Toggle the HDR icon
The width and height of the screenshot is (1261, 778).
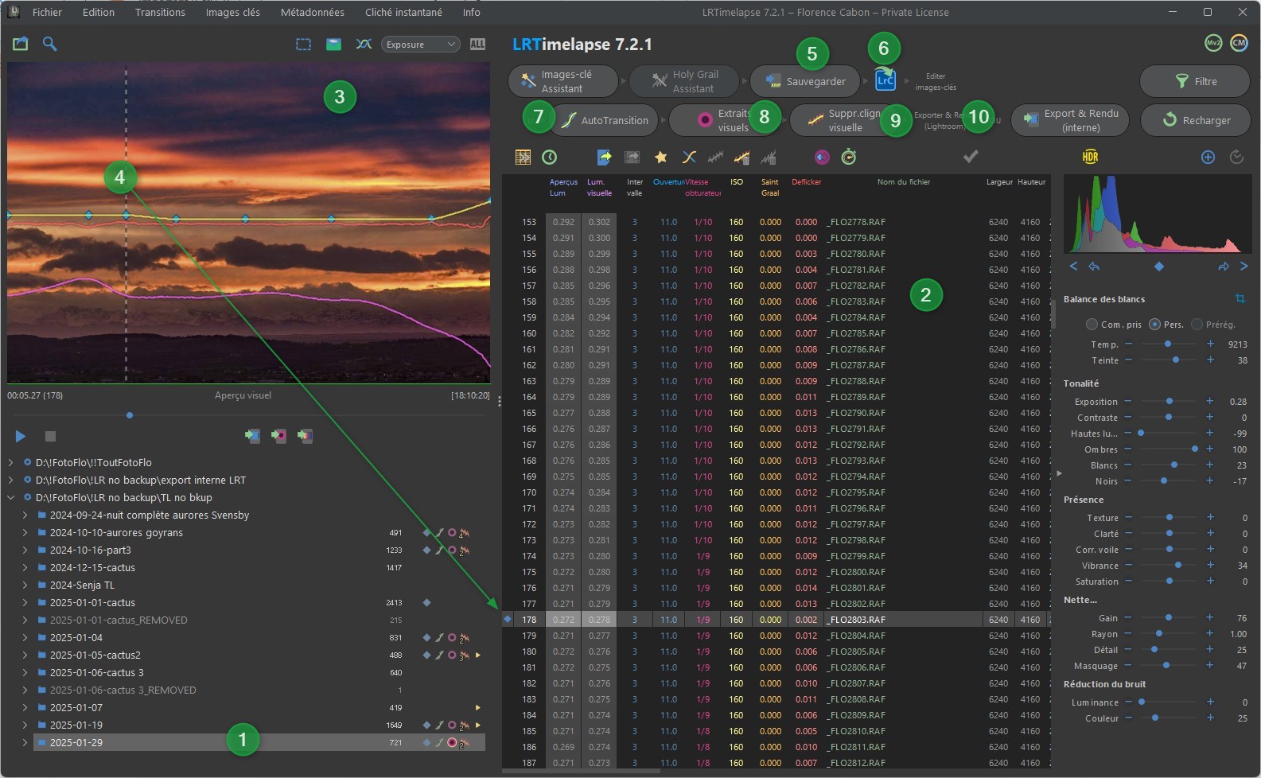[x=1090, y=157]
